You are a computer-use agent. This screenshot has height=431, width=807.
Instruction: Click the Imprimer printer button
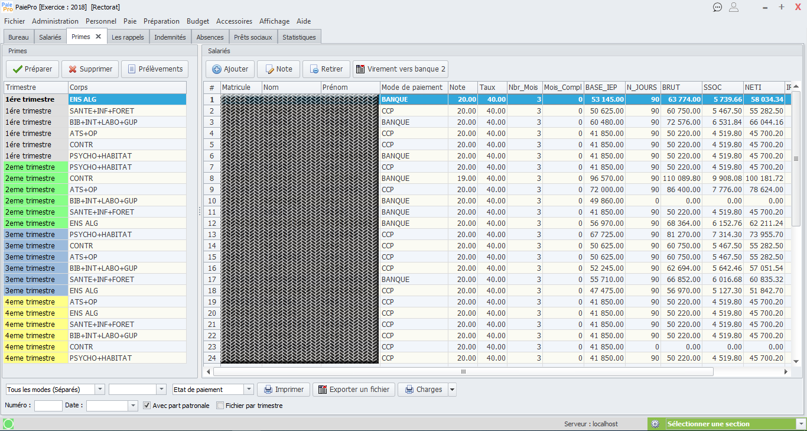point(284,390)
